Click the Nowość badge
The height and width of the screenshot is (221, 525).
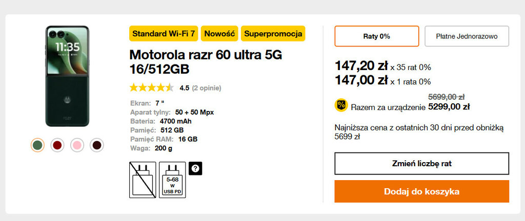pyautogui.click(x=219, y=34)
